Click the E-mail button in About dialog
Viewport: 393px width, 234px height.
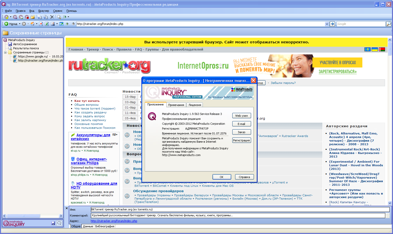click(x=241, y=124)
